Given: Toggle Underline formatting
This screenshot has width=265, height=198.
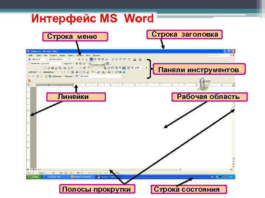Looking at the screenshot, I should tap(87, 59).
